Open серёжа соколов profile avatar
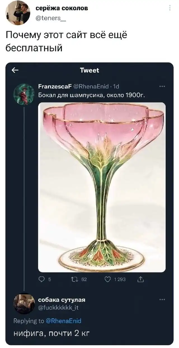The height and width of the screenshot is (348, 179). (18, 13)
